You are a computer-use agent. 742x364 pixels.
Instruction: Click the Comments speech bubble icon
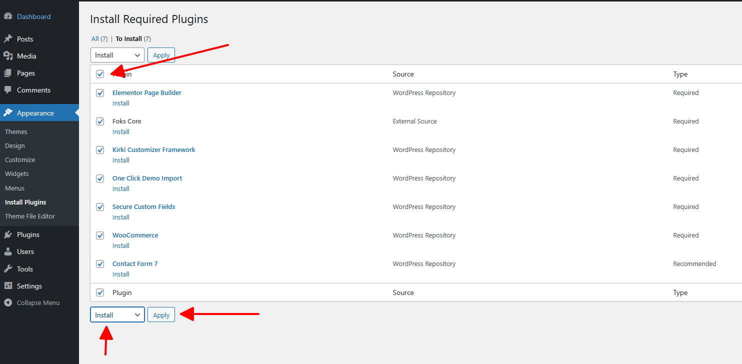(x=8, y=90)
